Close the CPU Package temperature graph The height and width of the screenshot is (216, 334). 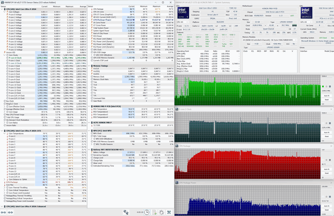(331, 146)
